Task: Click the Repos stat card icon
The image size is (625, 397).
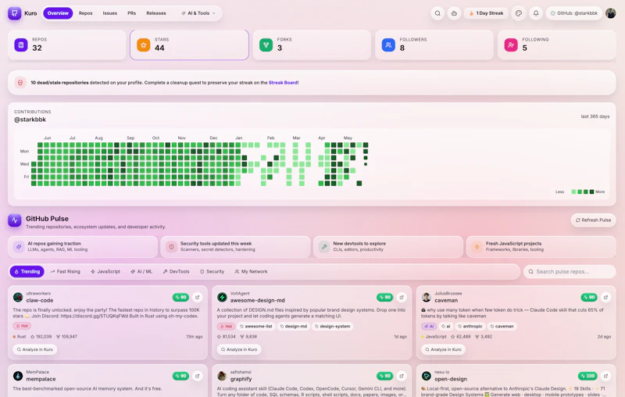Action: (x=21, y=45)
